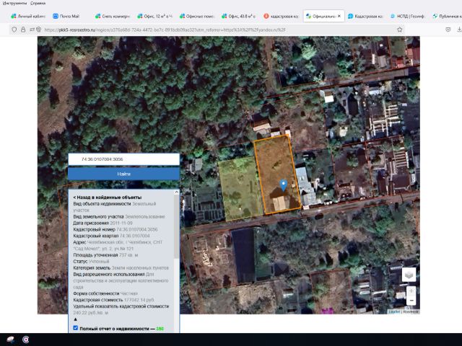Switch to the red кадастровая карта tab
Screen dimensions: 462x346
pos(282,16)
